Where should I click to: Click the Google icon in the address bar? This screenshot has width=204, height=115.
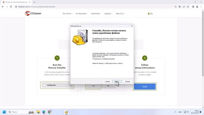click(x=176, y=7)
